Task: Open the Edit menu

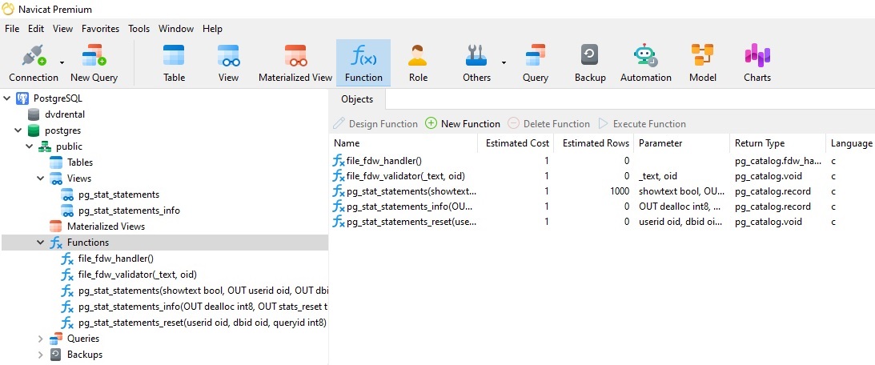Action: (36, 29)
